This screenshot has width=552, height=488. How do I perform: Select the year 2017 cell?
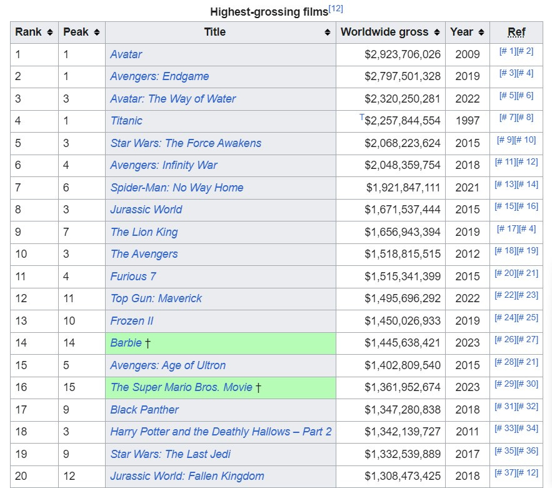click(x=468, y=454)
